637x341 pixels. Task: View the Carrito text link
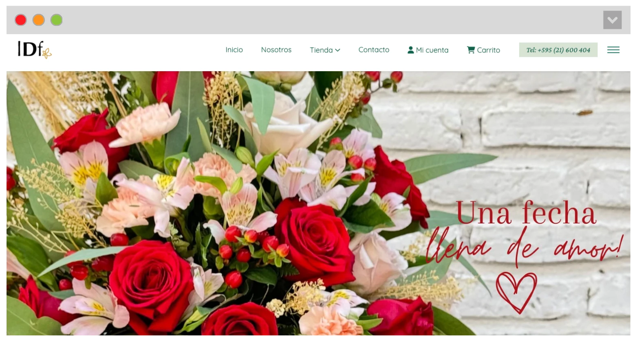tap(488, 50)
